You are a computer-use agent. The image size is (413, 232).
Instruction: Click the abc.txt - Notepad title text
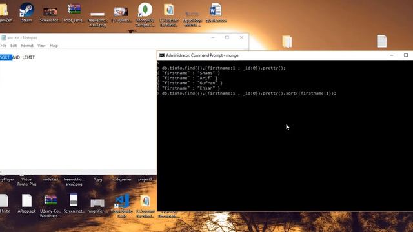pyautogui.click(x=23, y=38)
